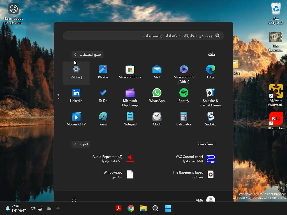Show more recommended items (المزيد)

(x=81, y=144)
